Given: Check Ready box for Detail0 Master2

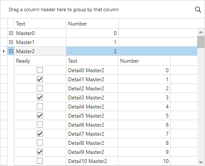Looking at the screenshot, I should (x=40, y=70).
